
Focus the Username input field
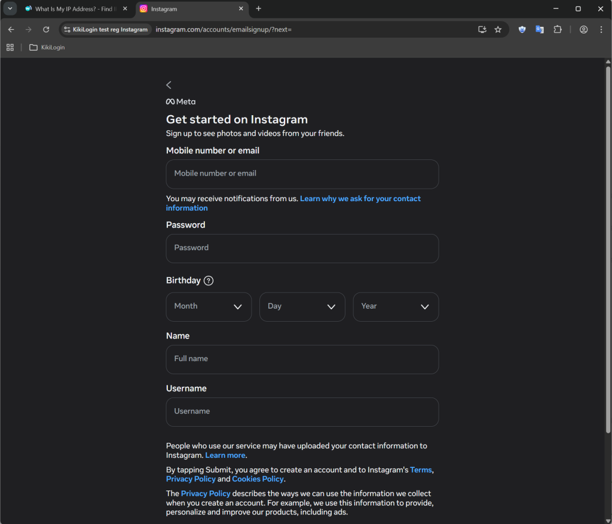click(302, 412)
